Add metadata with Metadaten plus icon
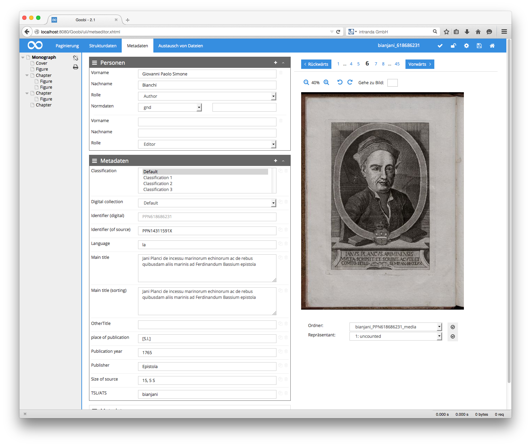 [x=275, y=161]
